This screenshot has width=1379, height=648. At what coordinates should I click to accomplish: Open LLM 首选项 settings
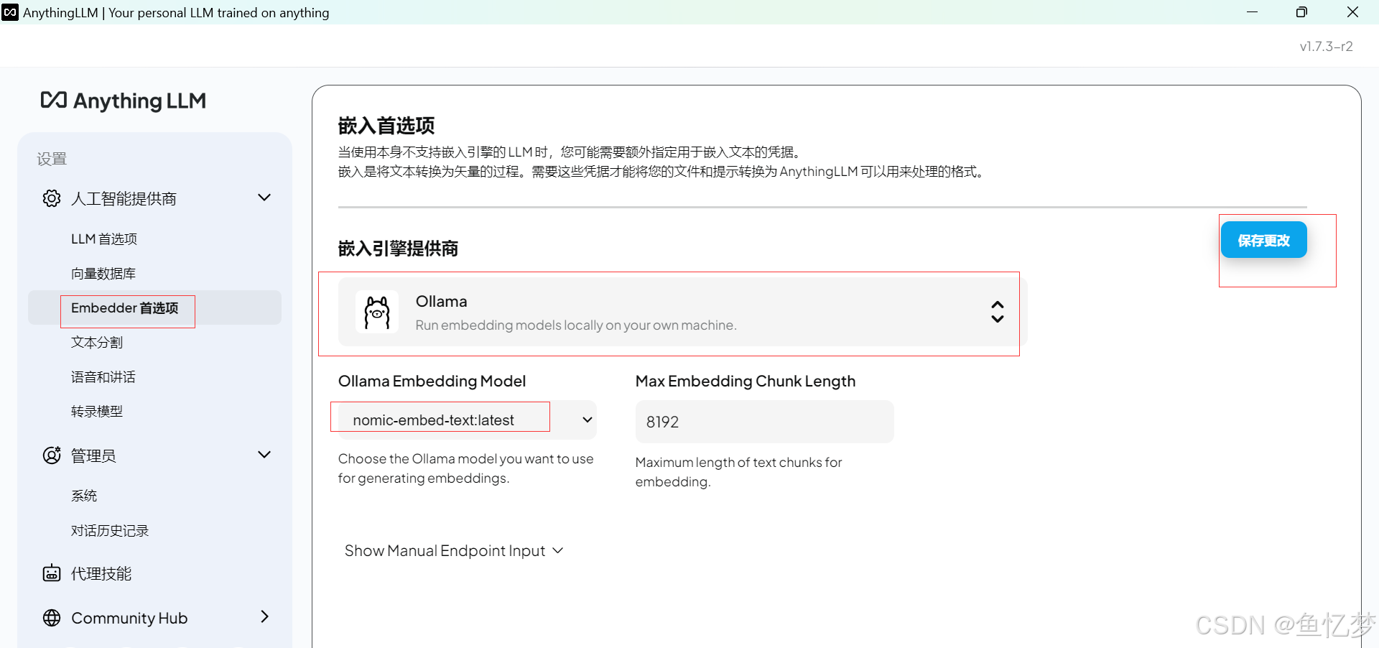point(104,239)
